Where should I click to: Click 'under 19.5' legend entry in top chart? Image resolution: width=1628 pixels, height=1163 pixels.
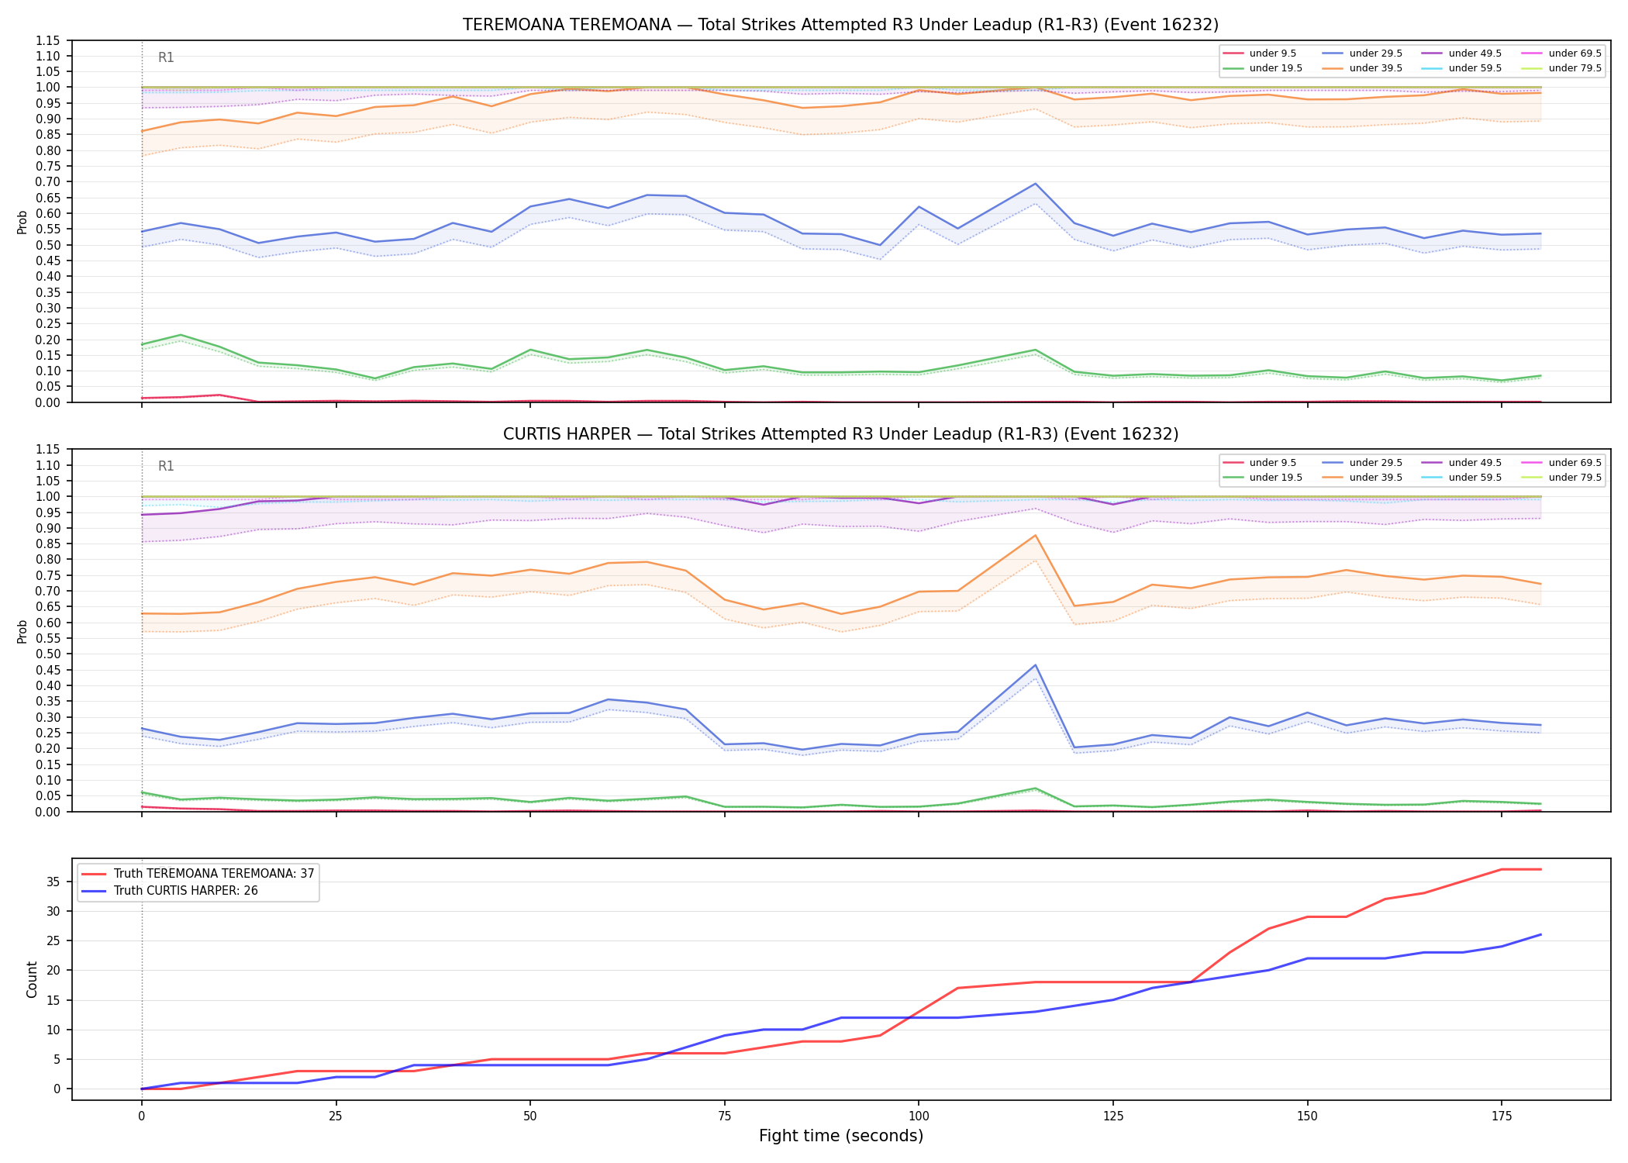pos(1263,68)
